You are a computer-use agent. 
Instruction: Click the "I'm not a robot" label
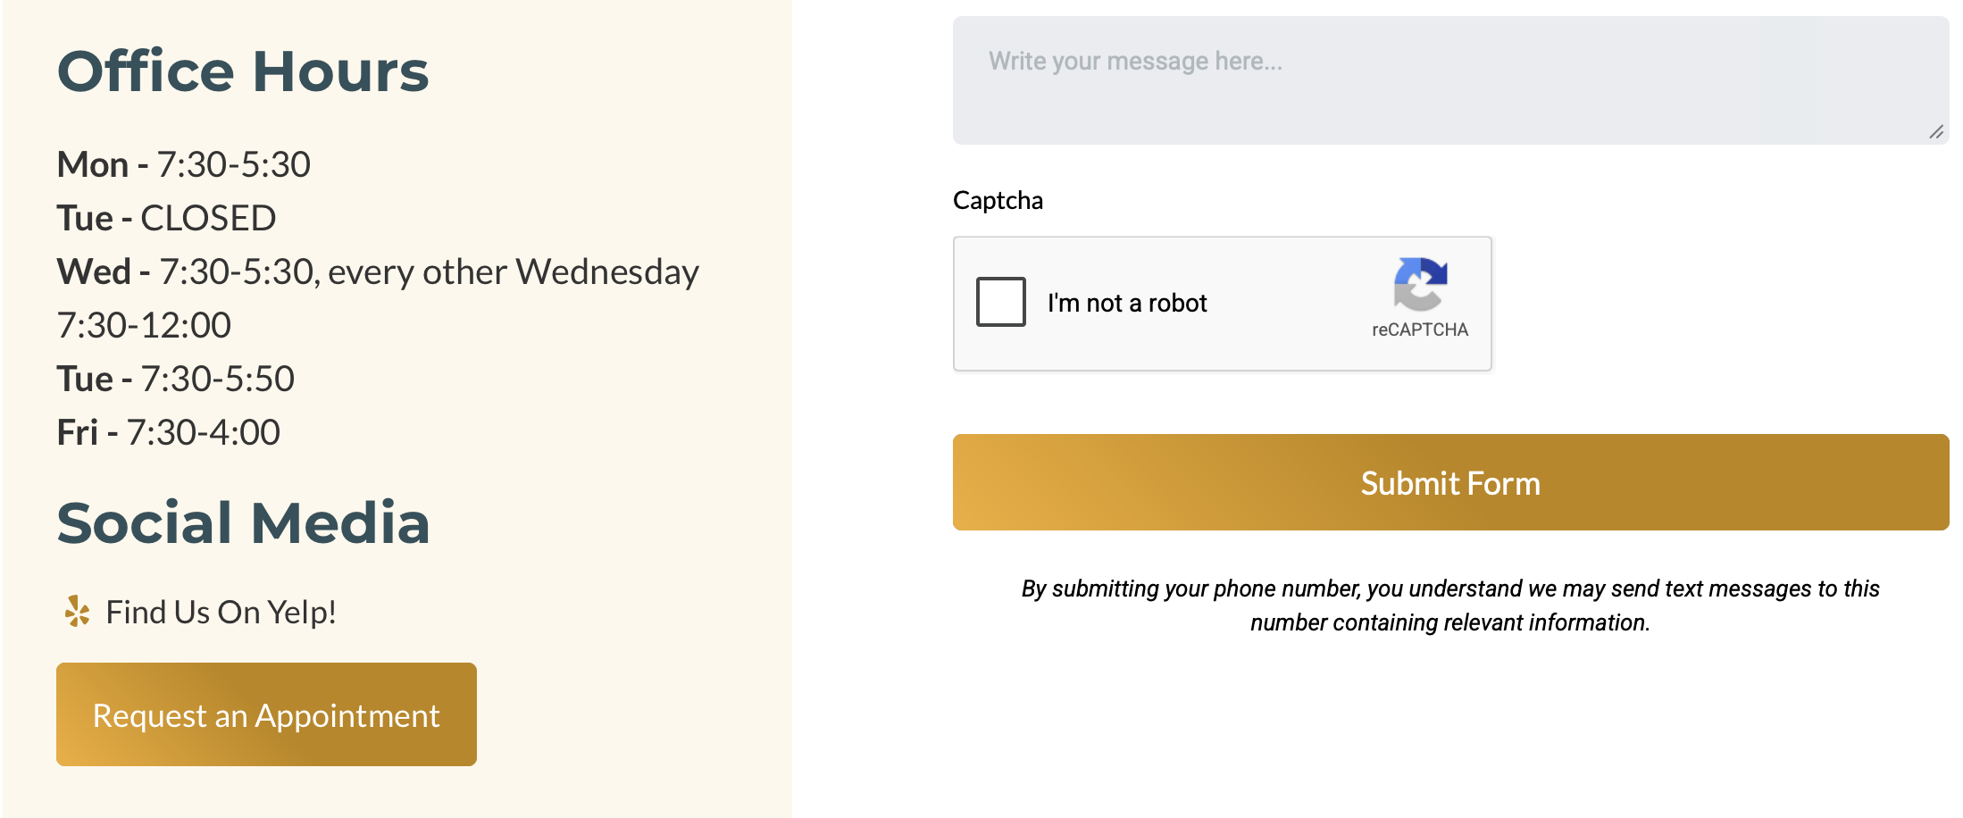(x=1127, y=304)
